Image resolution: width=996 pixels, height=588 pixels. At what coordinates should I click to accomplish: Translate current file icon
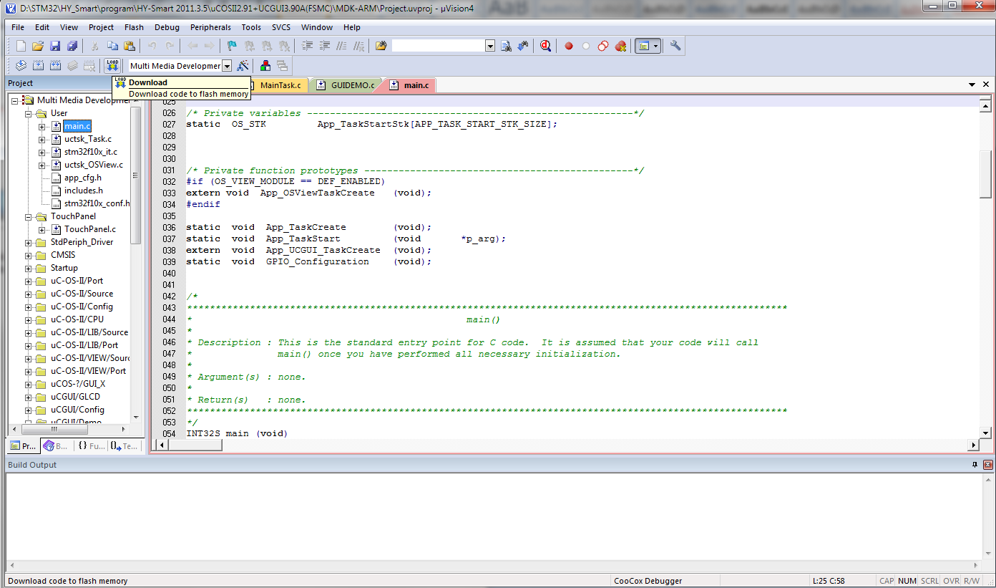[21, 66]
